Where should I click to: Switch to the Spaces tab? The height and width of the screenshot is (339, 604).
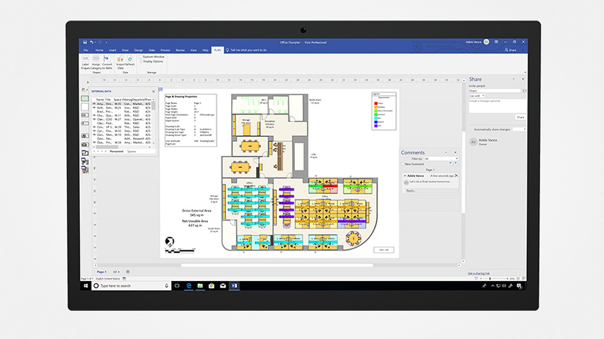pos(131,151)
